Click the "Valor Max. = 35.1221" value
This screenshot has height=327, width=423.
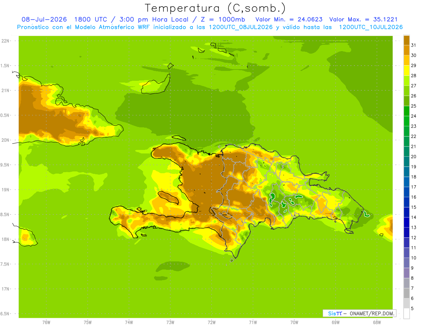point(363,19)
